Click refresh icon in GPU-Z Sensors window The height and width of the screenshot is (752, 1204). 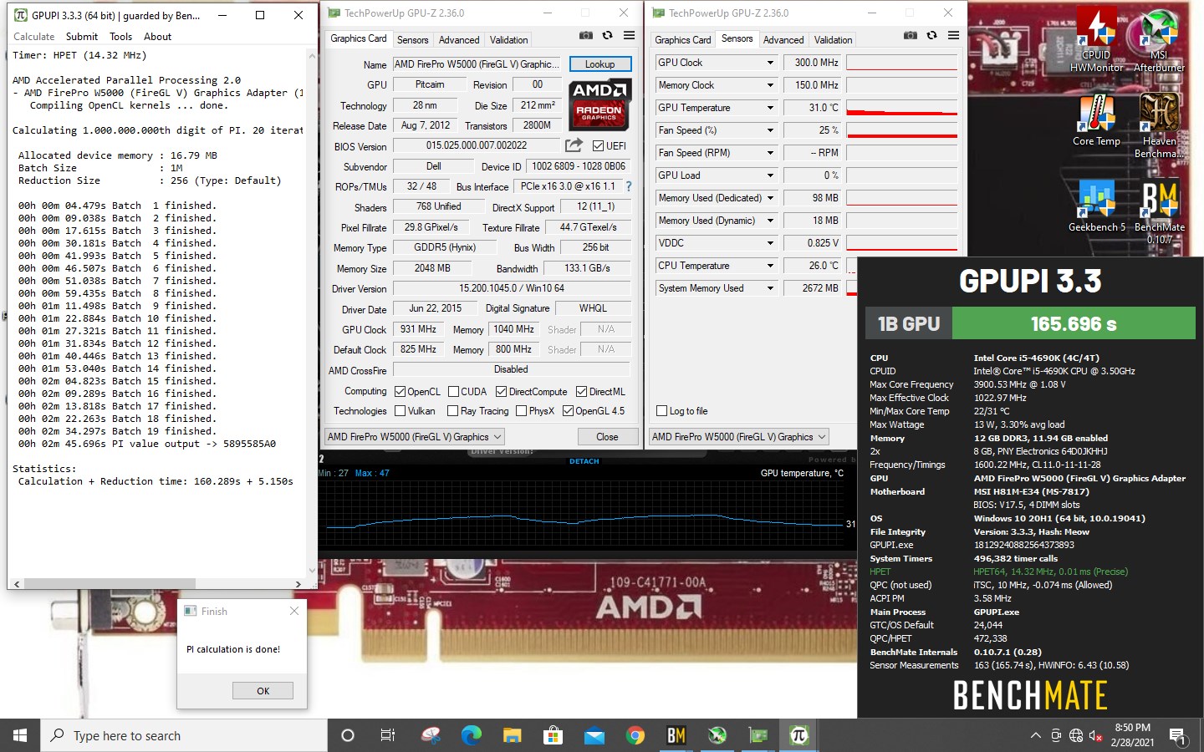931,35
